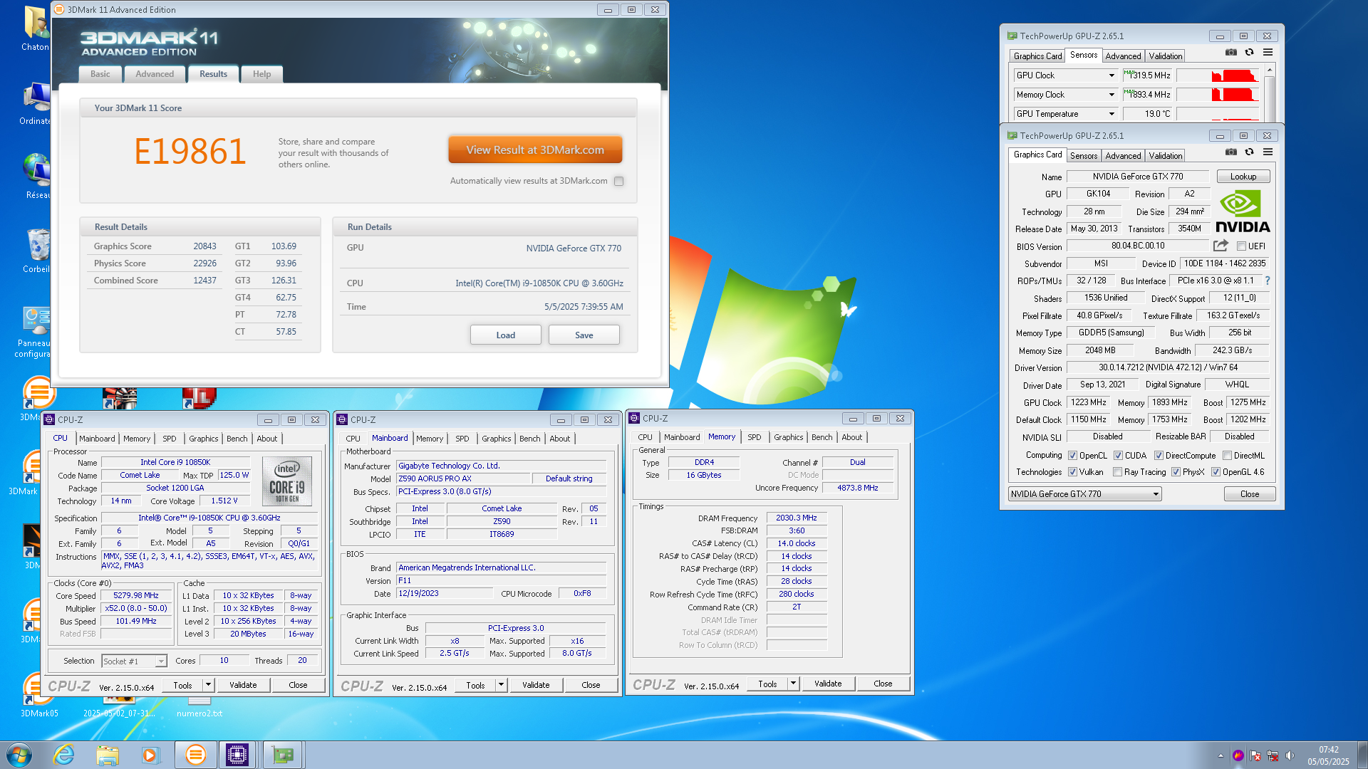
Task: Open the Socket #1 selection dropdown in CPU-Z
Action: (134, 661)
